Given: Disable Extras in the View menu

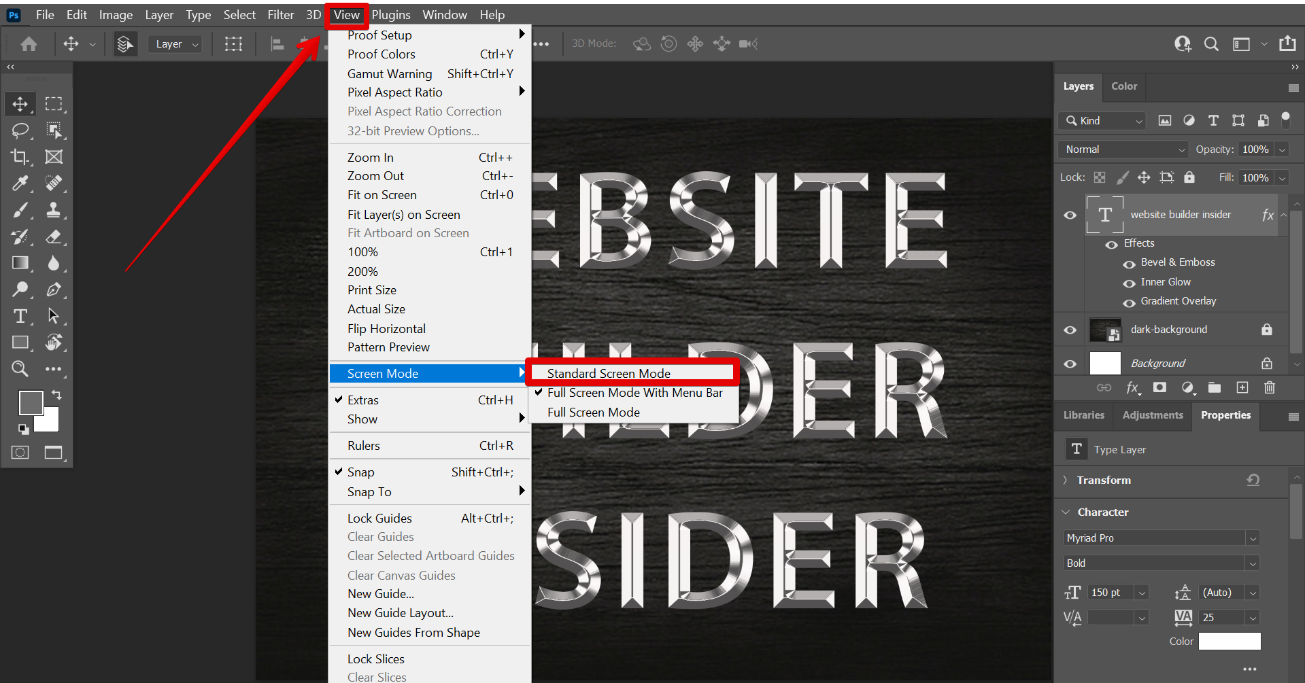Looking at the screenshot, I should (x=362, y=400).
